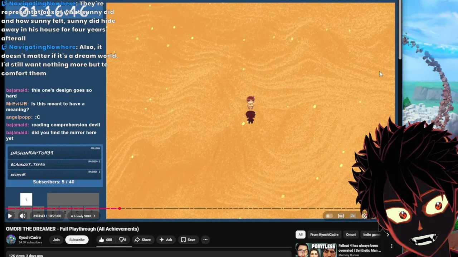Turn on closed captions
The height and width of the screenshot is (257, 458).
click(341, 216)
